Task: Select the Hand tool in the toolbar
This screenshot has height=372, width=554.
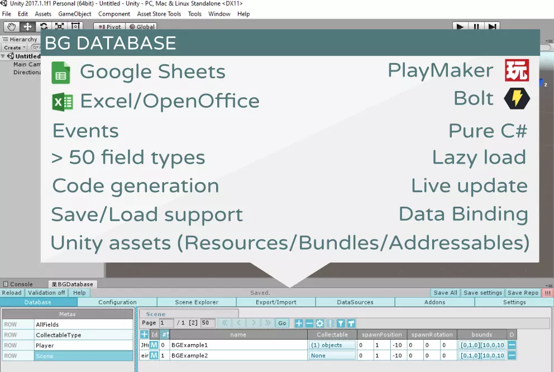Action: (x=12, y=27)
